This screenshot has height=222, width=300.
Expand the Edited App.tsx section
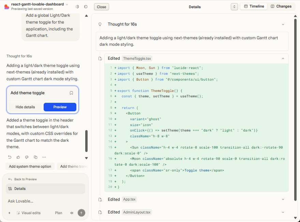(283, 199)
